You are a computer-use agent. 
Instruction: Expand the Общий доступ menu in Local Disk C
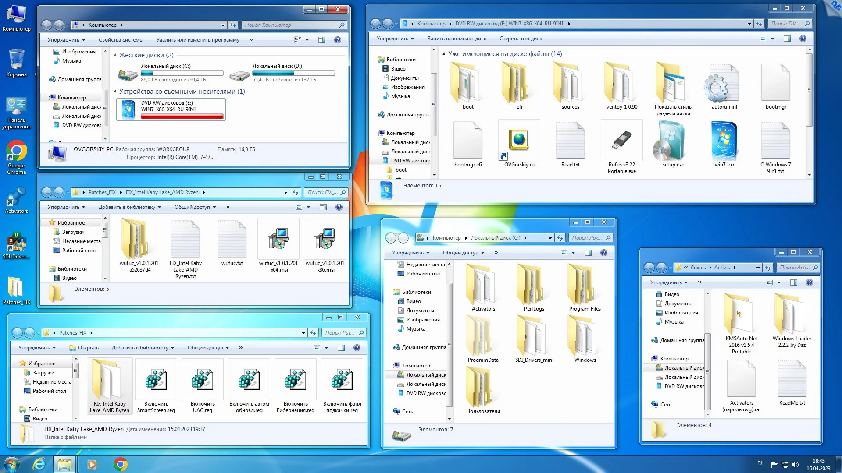point(463,253)
